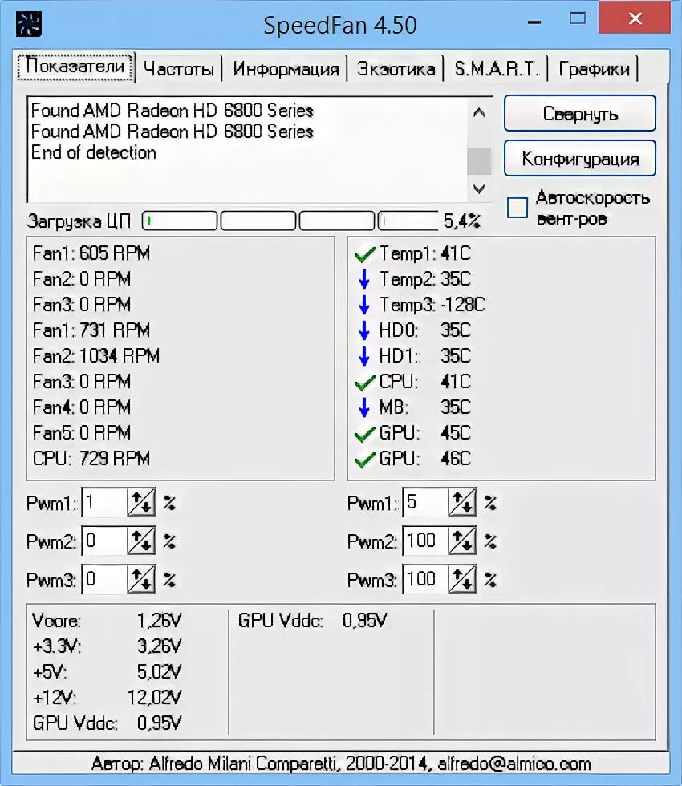Click left Pwm1 spinner arrows
The width and height of the screenshot is (682, 786).
(141, 502)
